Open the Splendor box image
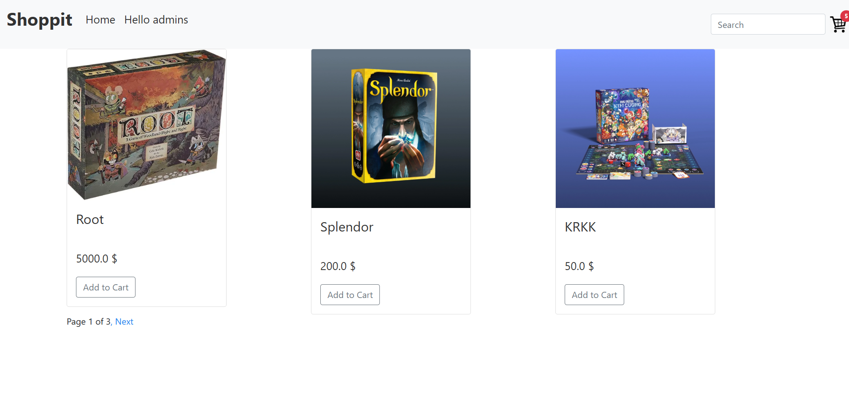Image resolution: width=849 pixels, height=396 pixels. click(x=391, y=129)
